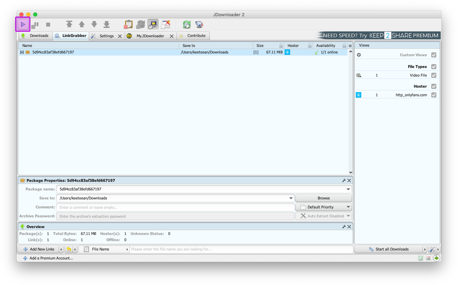Perform a reconnect using the globe icon

199,24
